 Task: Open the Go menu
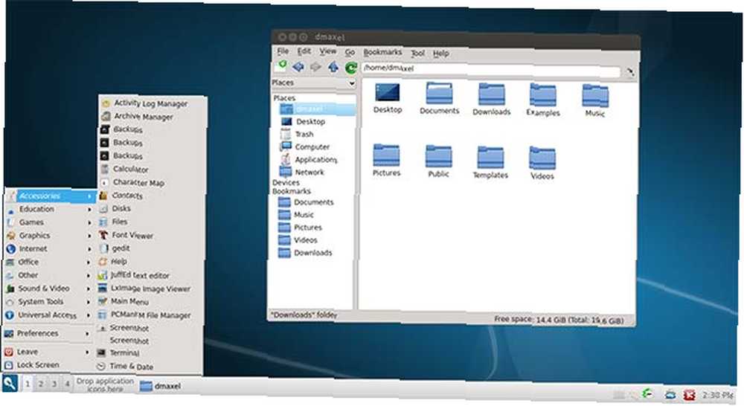pyautogui.click(x=350, y=52)
